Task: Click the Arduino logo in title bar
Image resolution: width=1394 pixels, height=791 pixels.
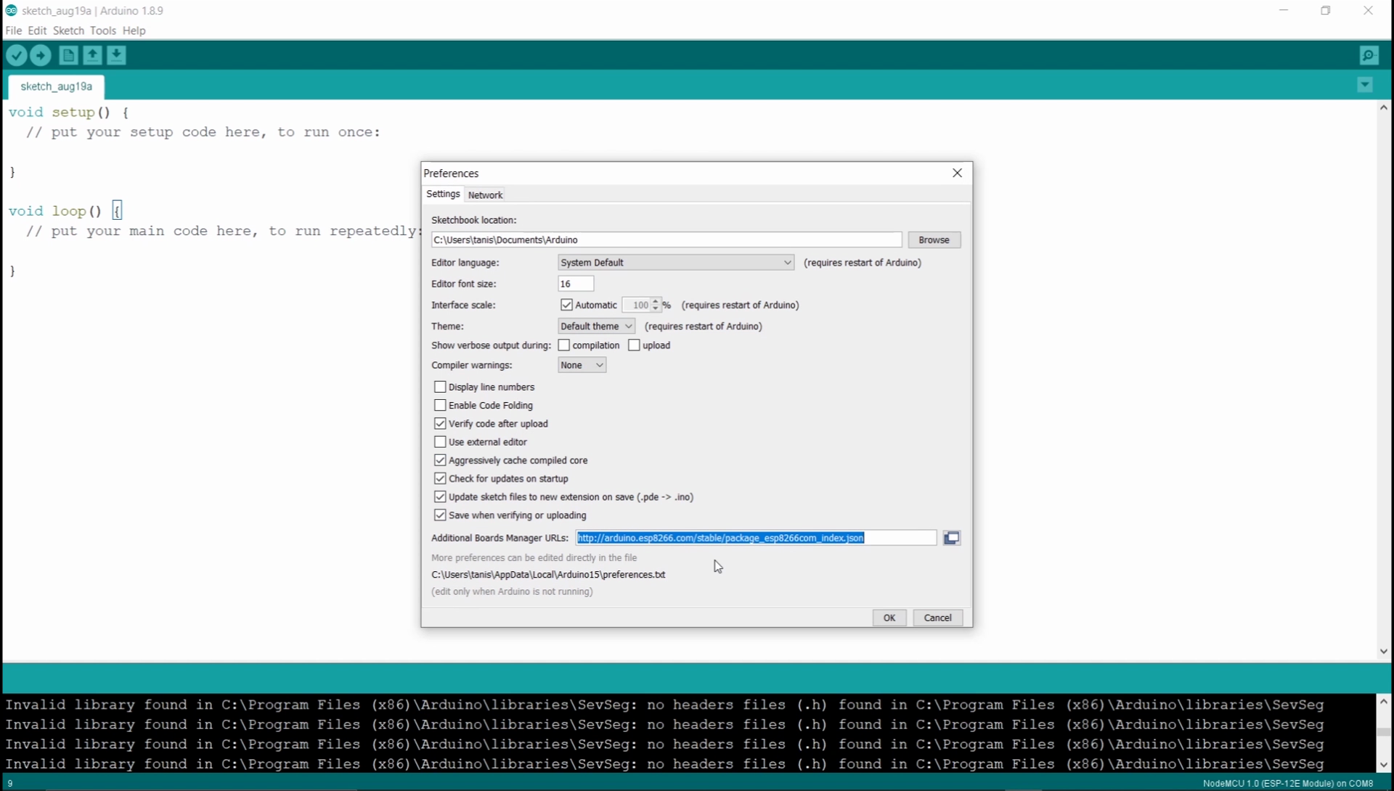Action: (x=11, y=10)
